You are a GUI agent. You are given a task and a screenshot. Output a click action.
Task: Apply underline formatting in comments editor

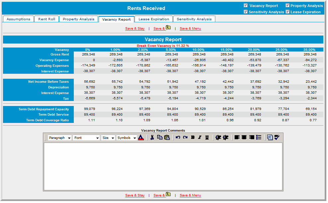[x=207, y=138]
